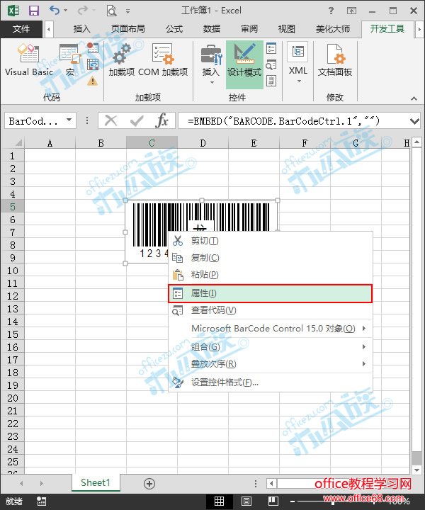425x510 pixels.
Task: Expand the formula bar
Action: pos(414,121)
